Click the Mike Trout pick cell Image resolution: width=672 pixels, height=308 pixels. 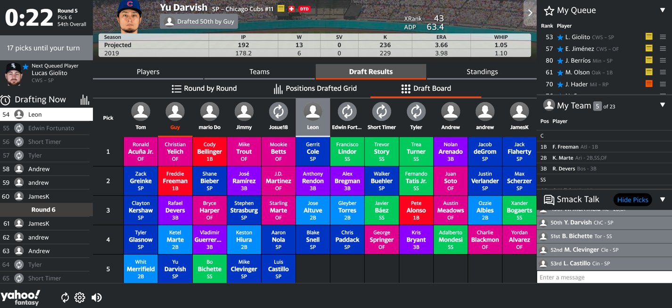pos(244,151)
